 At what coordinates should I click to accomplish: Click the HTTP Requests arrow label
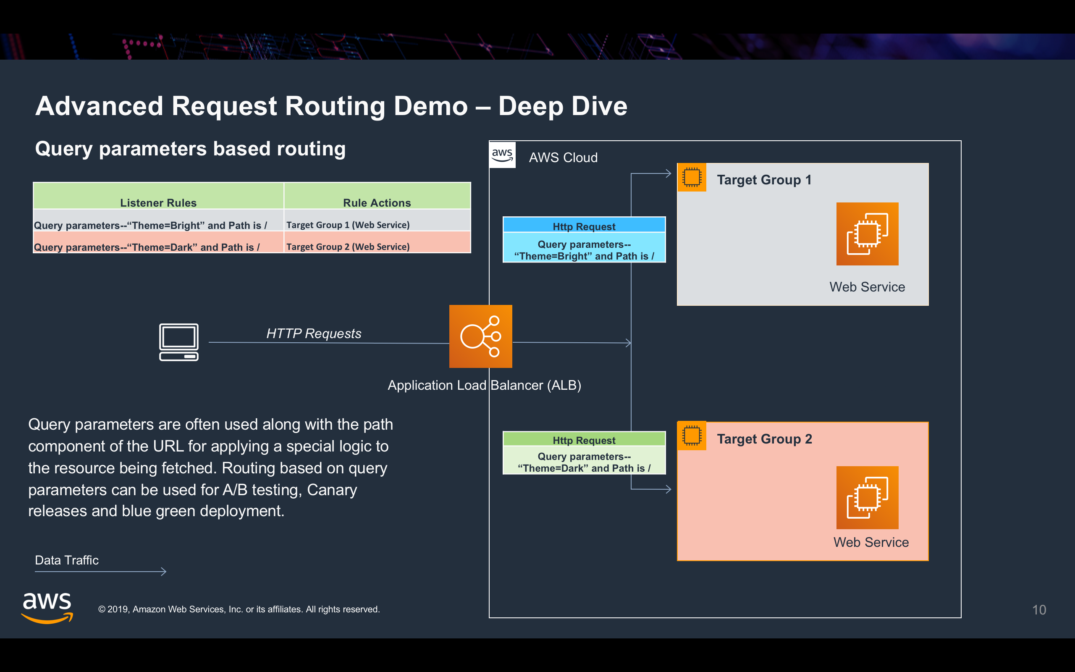pos(314,333)
